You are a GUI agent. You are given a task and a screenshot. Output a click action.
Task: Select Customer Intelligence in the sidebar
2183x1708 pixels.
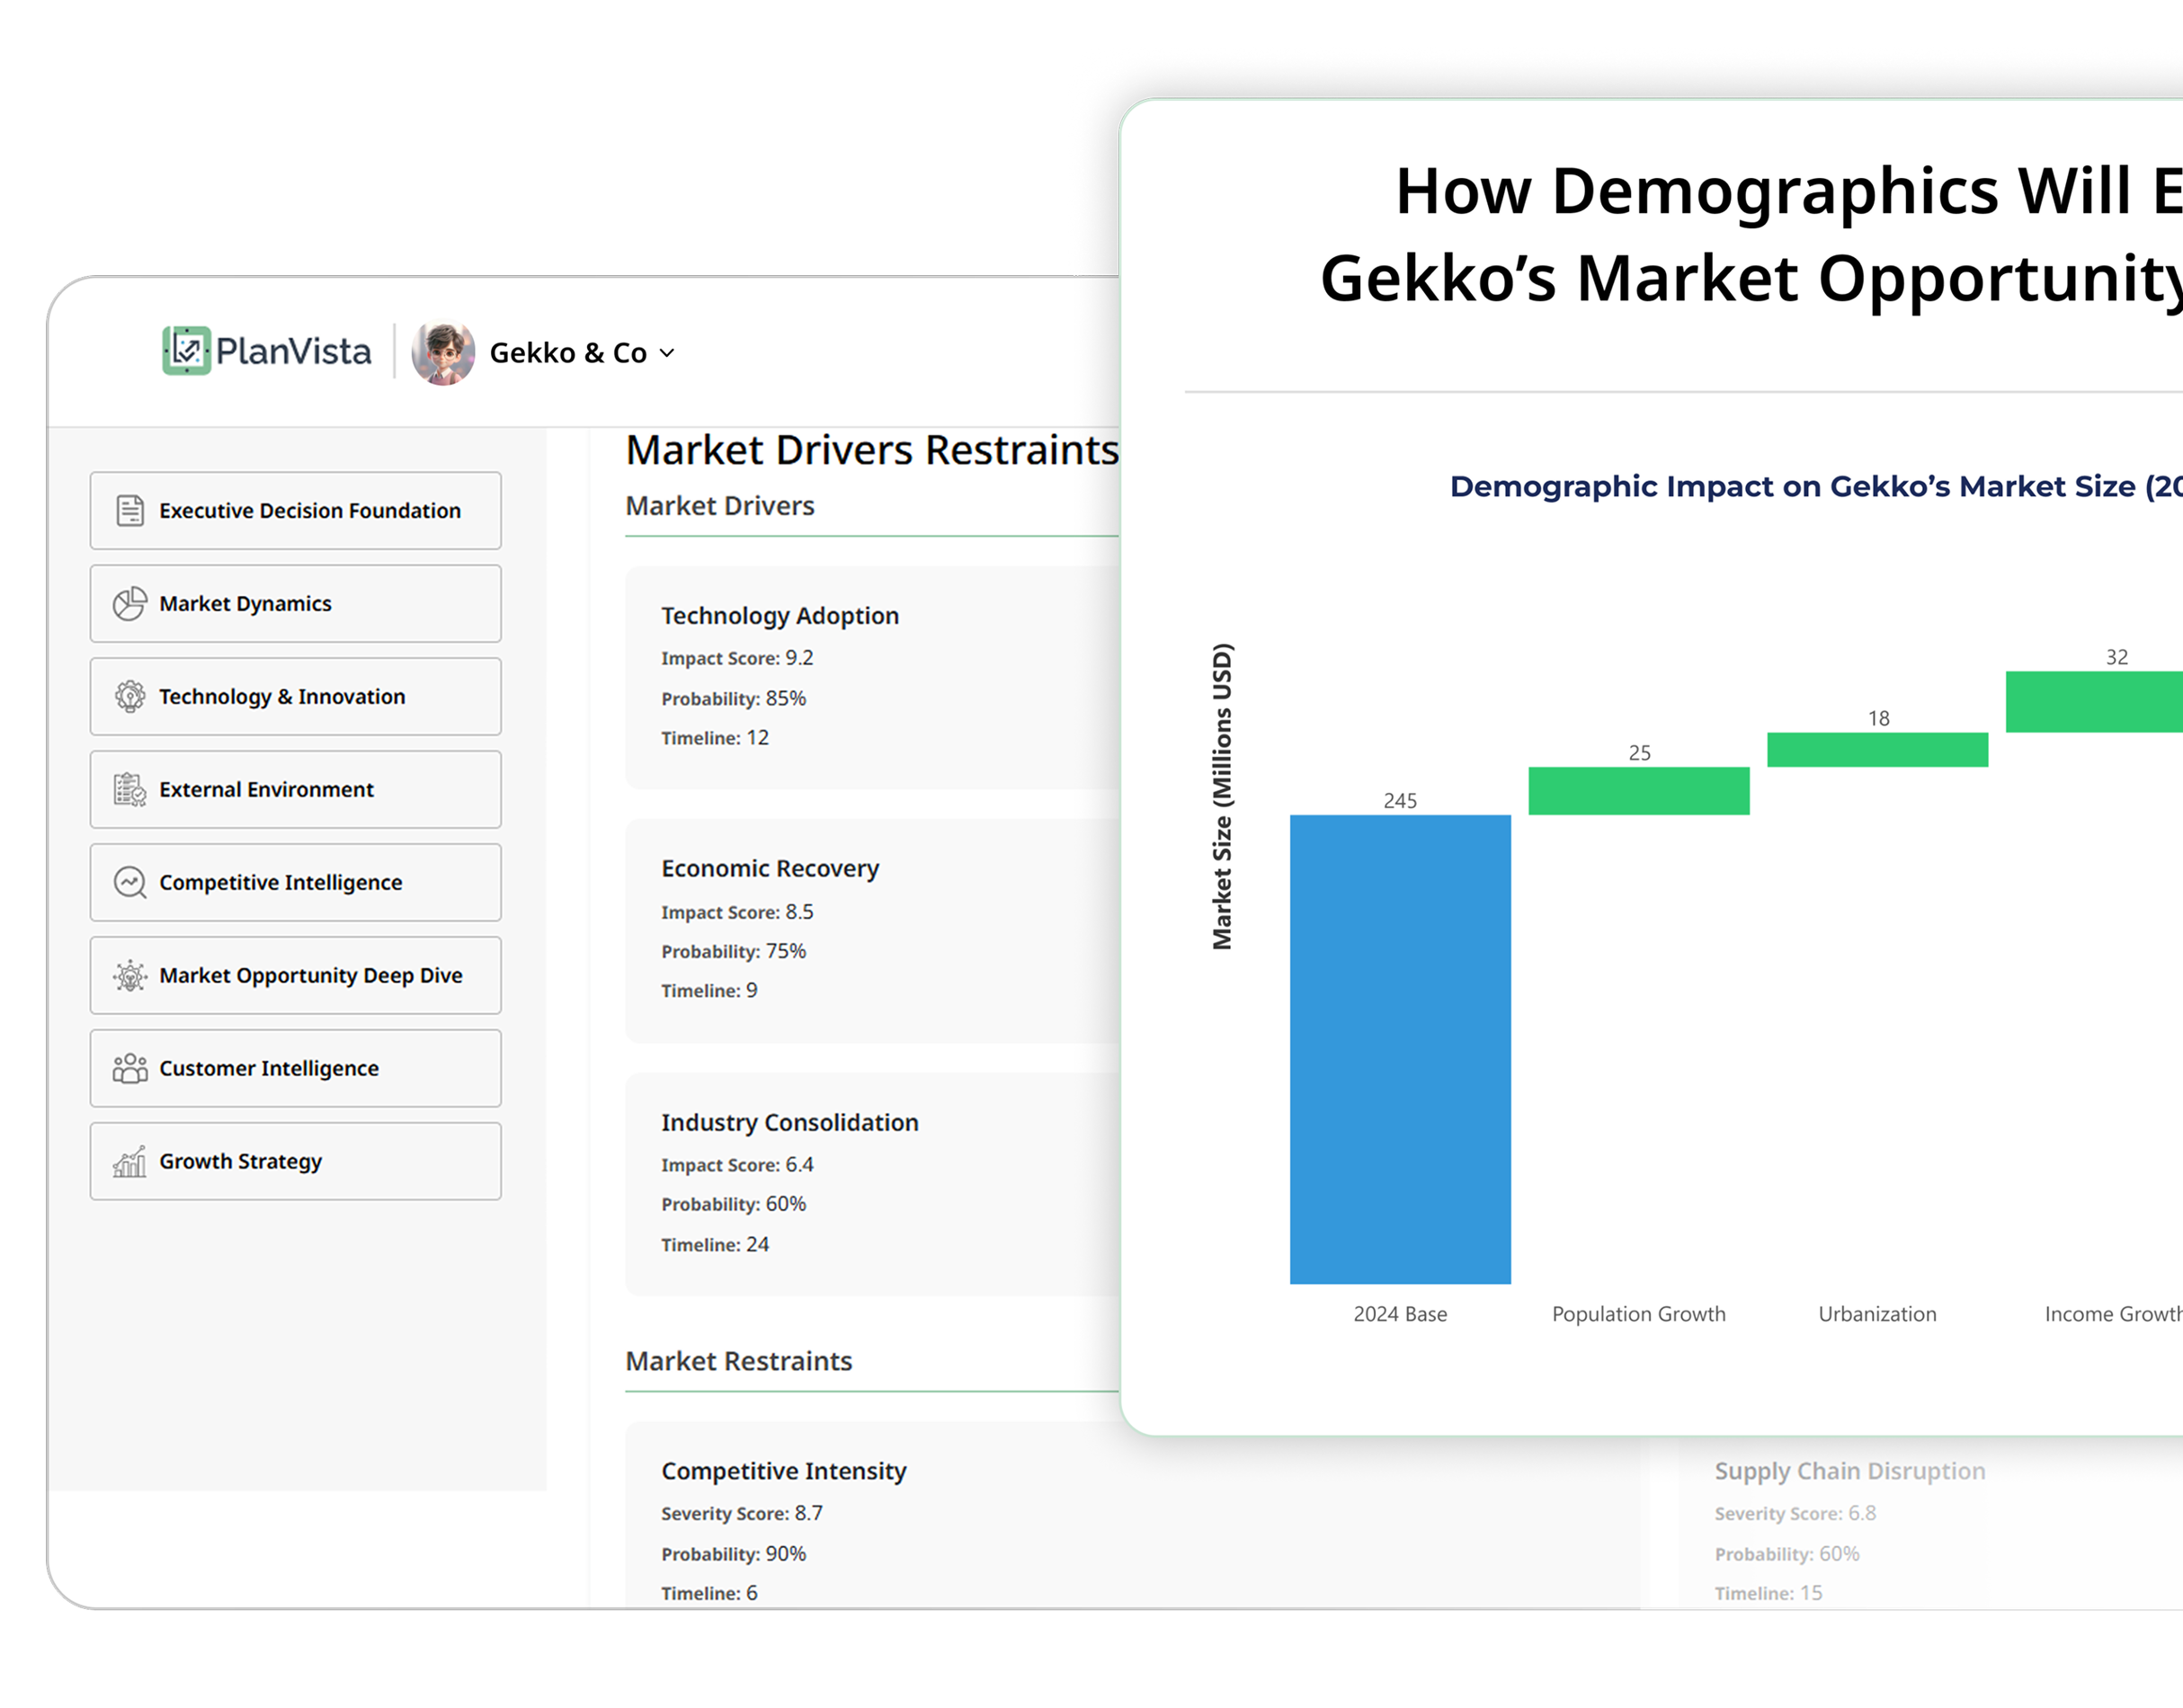tap(295, 1069)
